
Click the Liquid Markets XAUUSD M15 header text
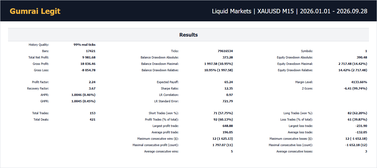290,11
